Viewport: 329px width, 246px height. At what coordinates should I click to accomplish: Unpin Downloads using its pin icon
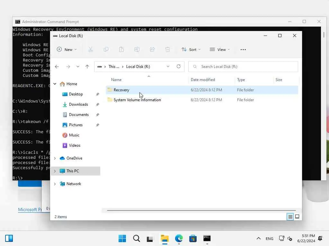tap(98, 105)
